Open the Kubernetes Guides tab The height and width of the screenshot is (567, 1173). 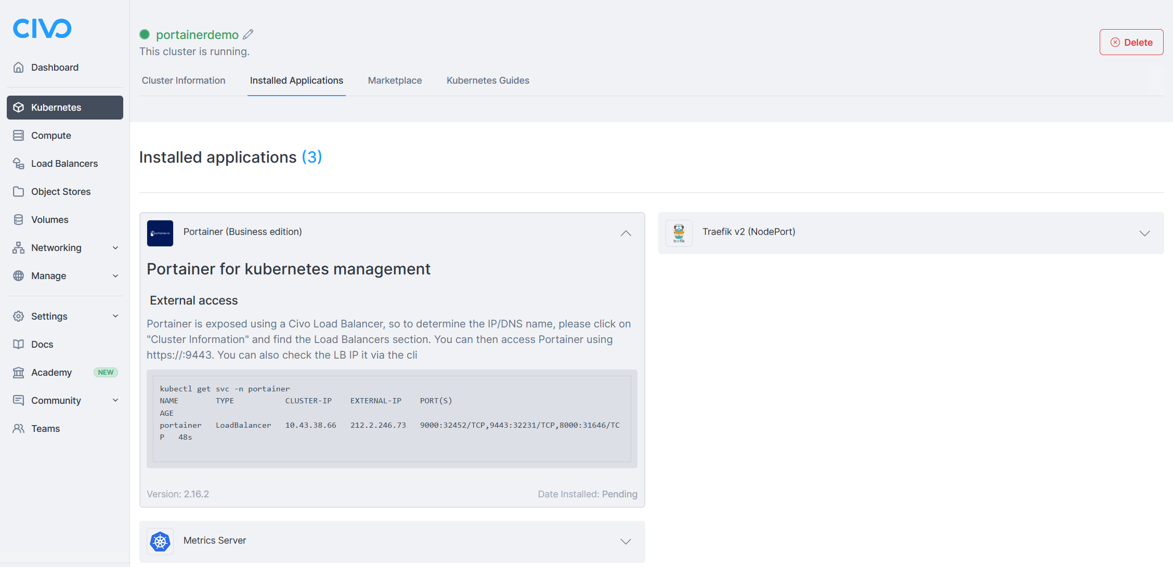coord(488,81)
